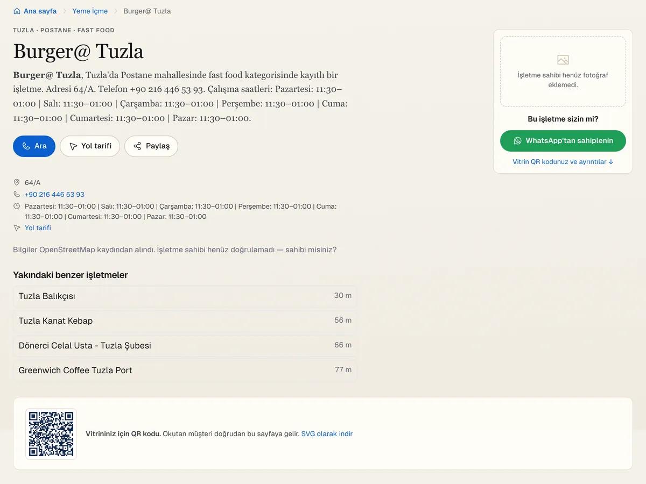Click phone number +90 216 446 53 93
This screenshot has height=484, width=646.
click(x=54, y=195)
